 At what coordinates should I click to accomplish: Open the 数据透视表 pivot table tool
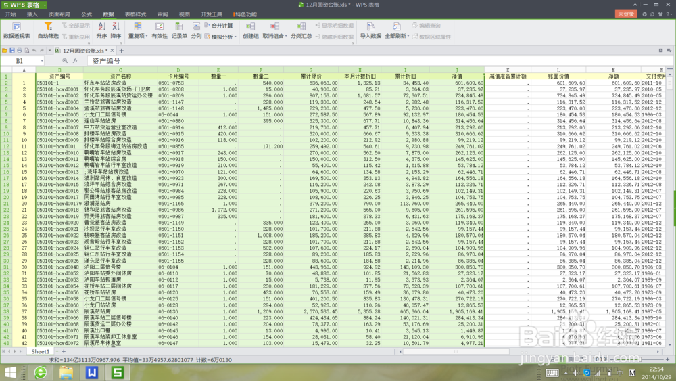(x=16, y=30)
